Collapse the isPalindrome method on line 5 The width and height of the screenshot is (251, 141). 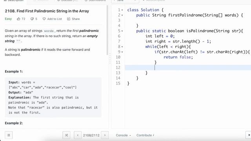[x=122, y=31]
